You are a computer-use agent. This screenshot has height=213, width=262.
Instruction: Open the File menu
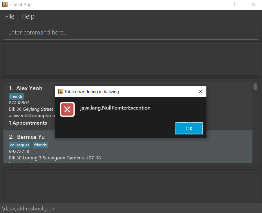10,17
